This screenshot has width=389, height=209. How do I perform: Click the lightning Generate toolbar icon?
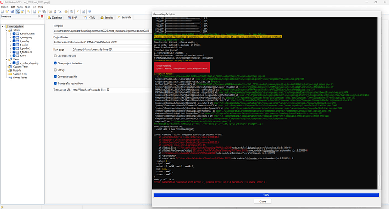pyautogui.click(x=77, y=11)
